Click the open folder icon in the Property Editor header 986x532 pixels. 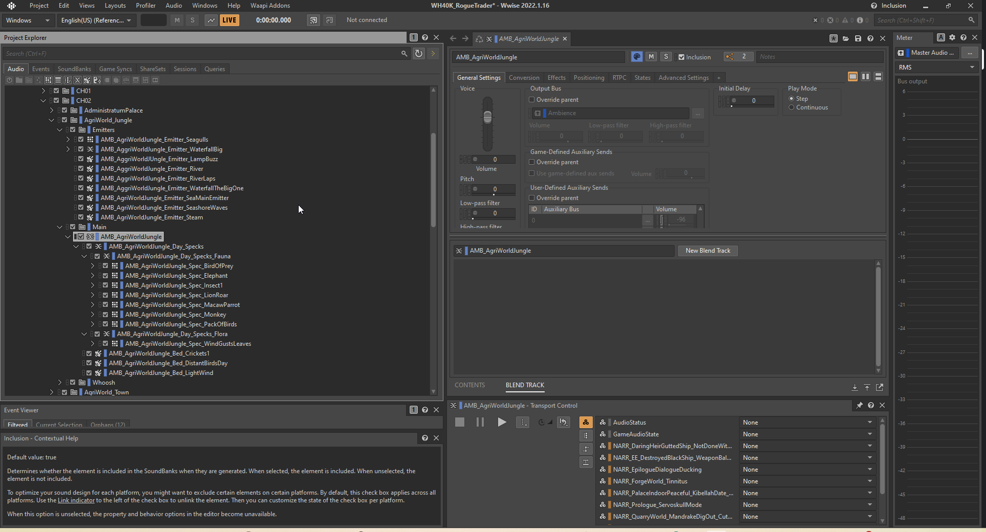[x=846, y=38]
